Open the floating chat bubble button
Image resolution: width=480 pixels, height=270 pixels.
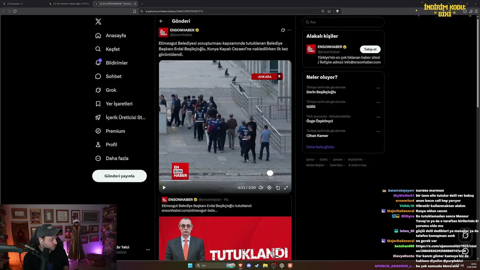(x=465, y=252)
